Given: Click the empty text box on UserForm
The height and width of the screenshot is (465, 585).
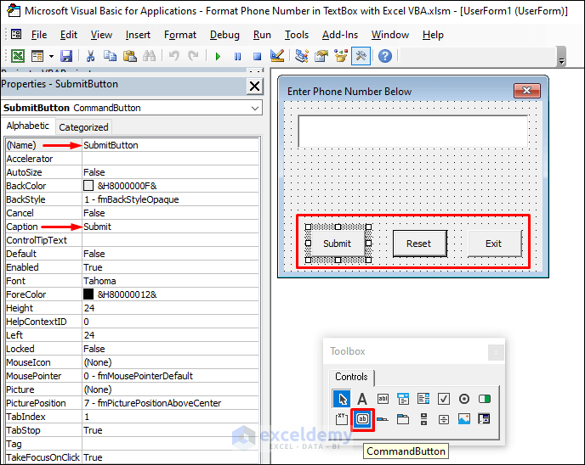Looking at the screenshot, I should [x=413, y=131].
